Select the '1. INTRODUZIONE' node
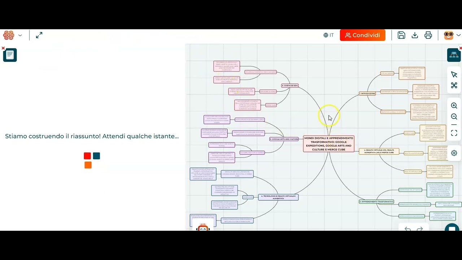 click(x=367, y=94)
